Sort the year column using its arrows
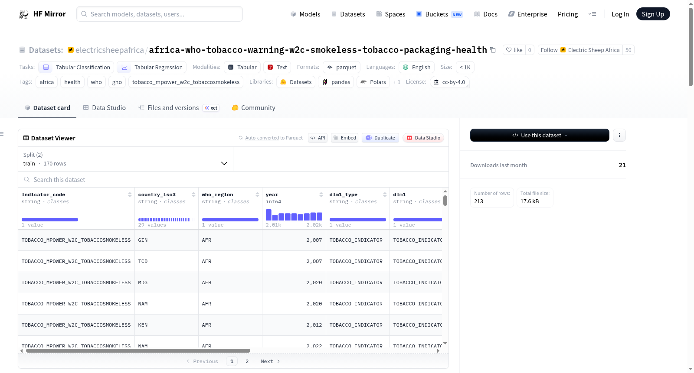Viewport: 694px width, 373px height. click(321, 195)
